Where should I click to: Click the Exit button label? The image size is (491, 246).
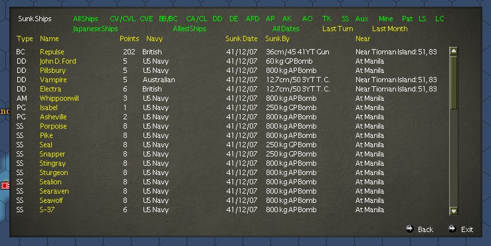pos(467,229)
